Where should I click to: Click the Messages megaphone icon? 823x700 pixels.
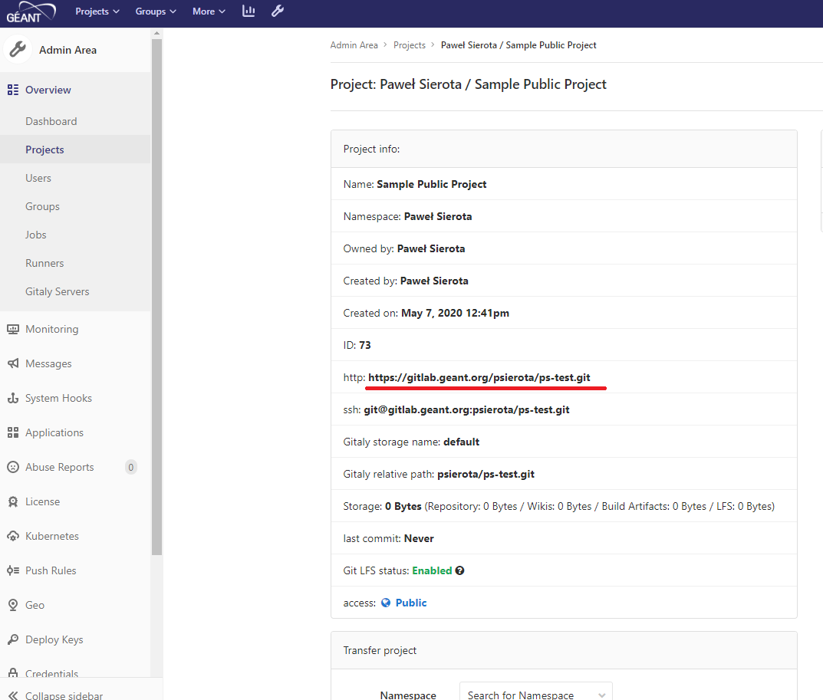(13, 363)
